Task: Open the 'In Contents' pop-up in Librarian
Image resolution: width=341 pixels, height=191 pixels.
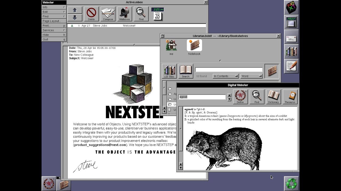Action: tap(226, 76)
